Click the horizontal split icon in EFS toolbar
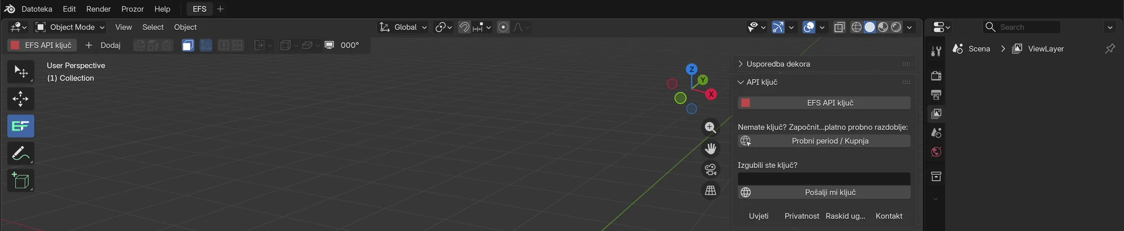 (238, 45)
